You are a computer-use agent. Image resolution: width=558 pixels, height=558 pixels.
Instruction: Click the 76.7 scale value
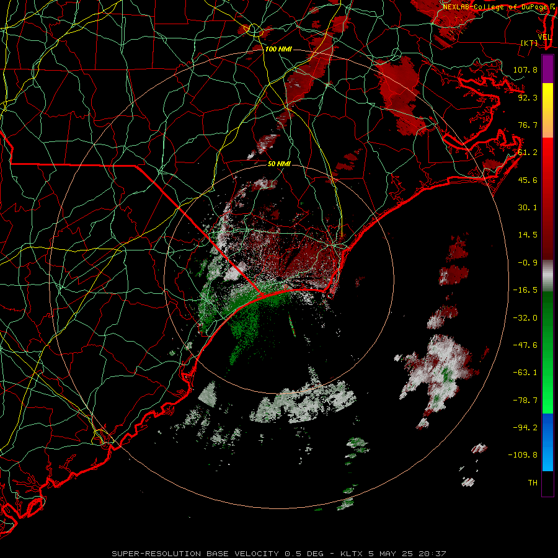click(528, 125)
